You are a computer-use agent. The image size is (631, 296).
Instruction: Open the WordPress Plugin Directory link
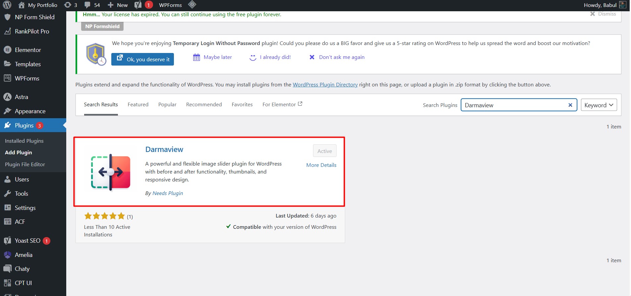pyautogui.click(x=325, y=85)
